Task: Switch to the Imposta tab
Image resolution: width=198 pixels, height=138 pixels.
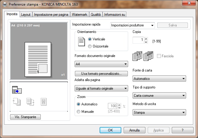Action: click(x=12, y=14)
